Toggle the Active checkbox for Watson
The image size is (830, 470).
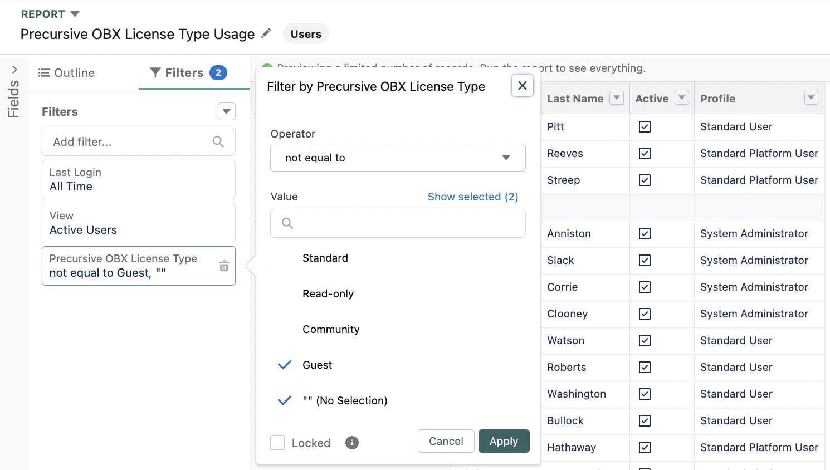click(645, 340)
